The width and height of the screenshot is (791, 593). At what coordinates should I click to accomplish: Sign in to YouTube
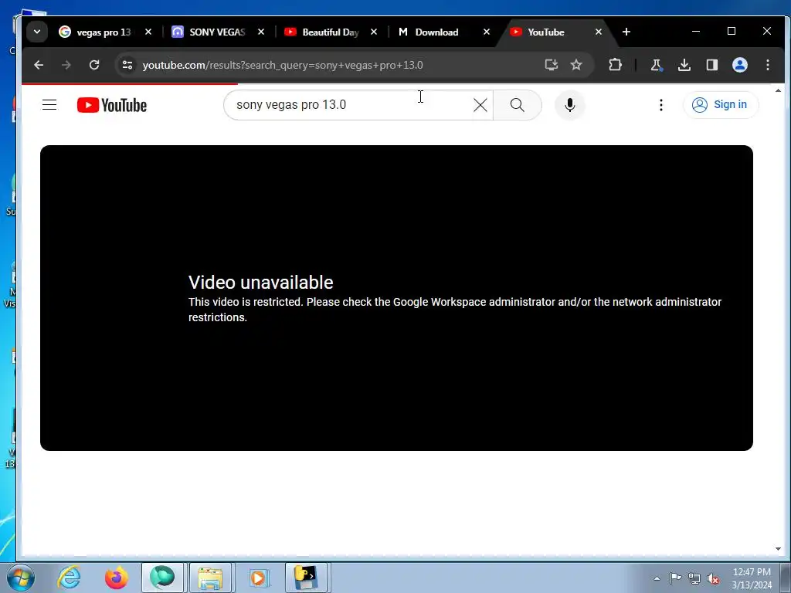click(721, 105)
